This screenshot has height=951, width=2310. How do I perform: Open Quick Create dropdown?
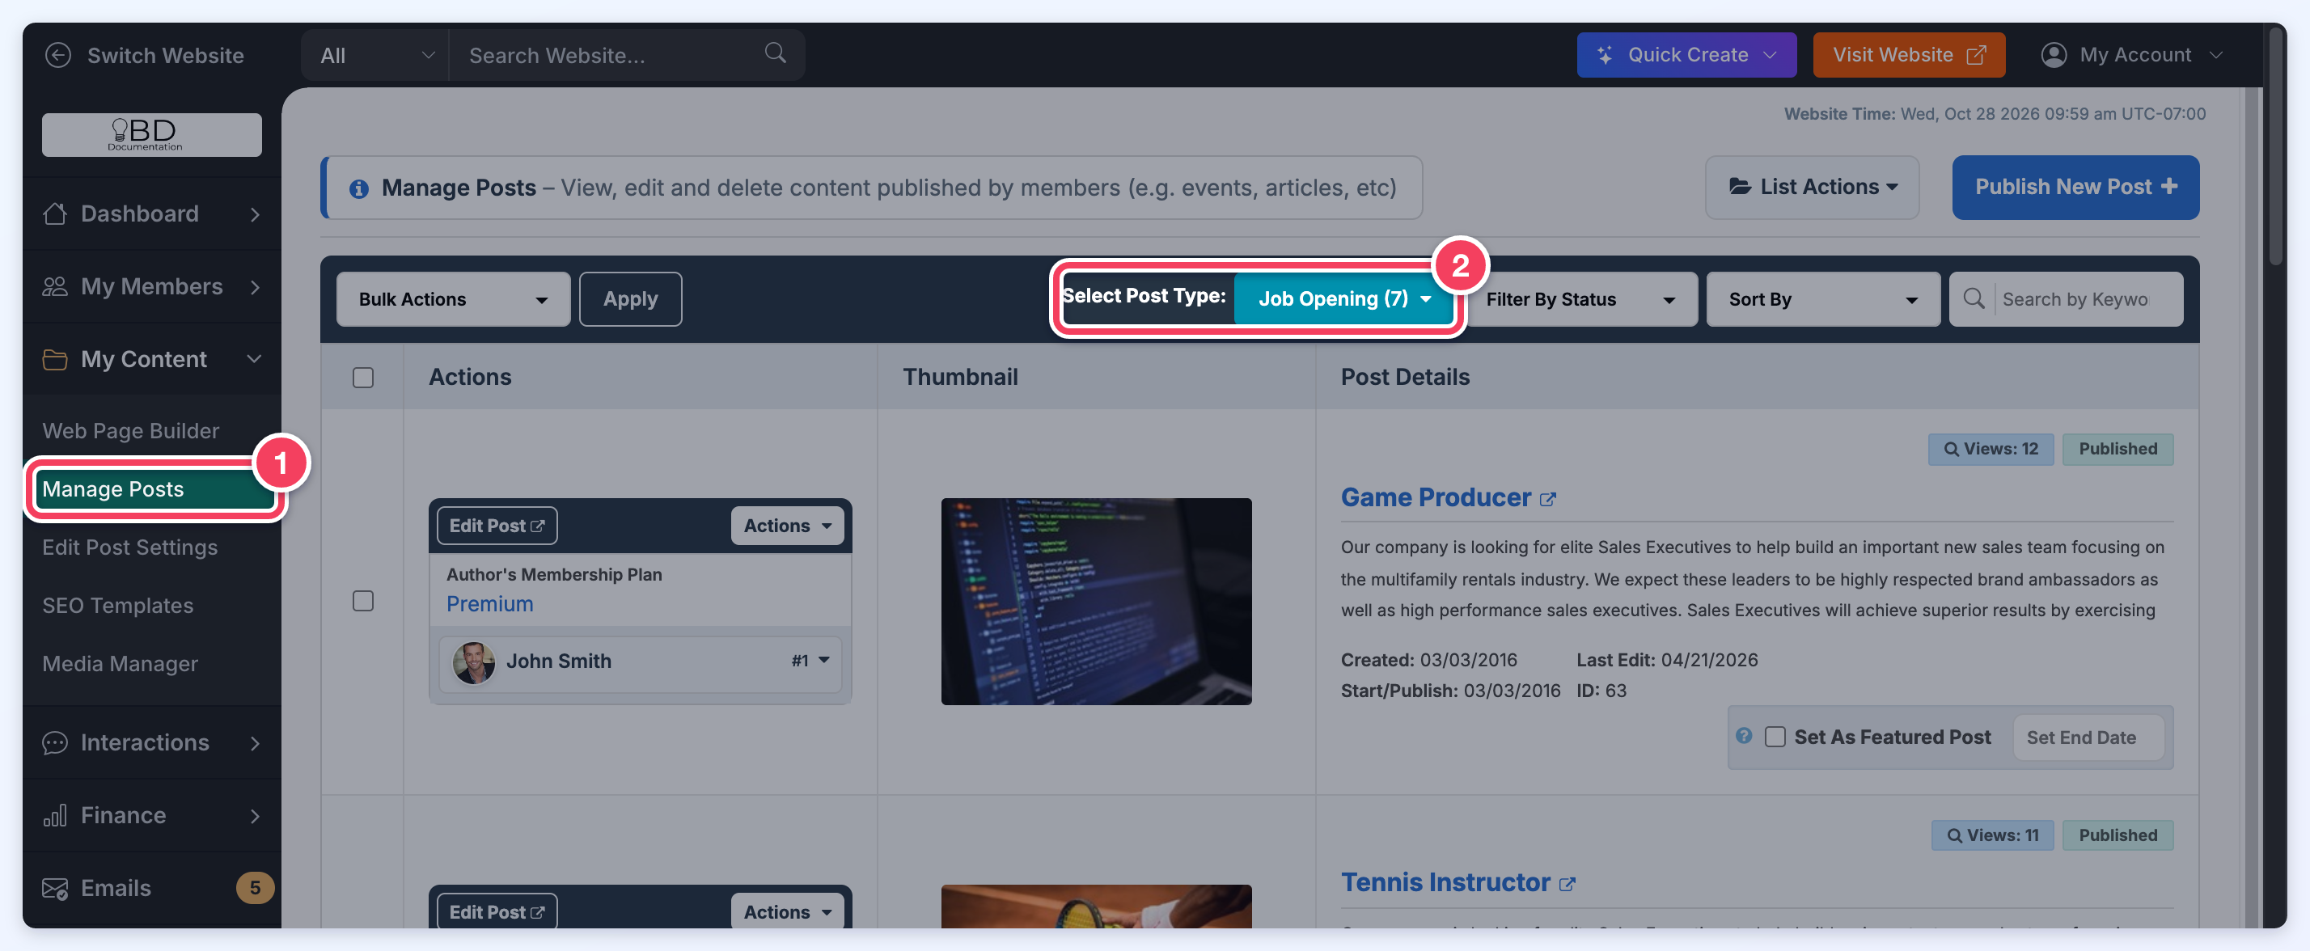(x=1686, y=55)
